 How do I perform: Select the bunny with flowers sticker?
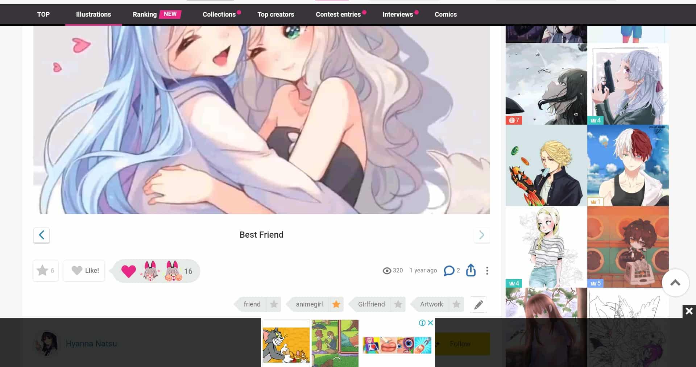[x=173, y=271]
